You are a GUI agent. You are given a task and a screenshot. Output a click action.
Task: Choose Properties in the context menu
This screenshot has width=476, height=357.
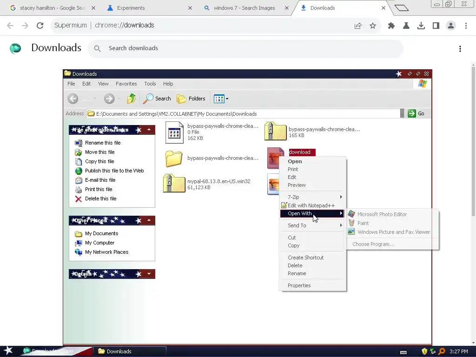tap(313, 286)
